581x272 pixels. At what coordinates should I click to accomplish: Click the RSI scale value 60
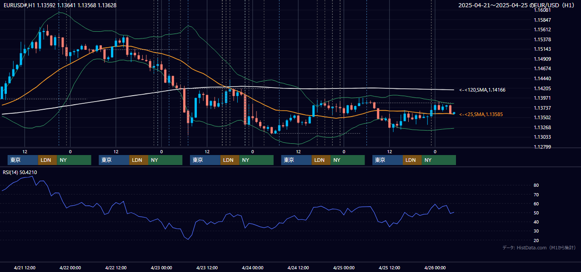click(x=536, y=204)
